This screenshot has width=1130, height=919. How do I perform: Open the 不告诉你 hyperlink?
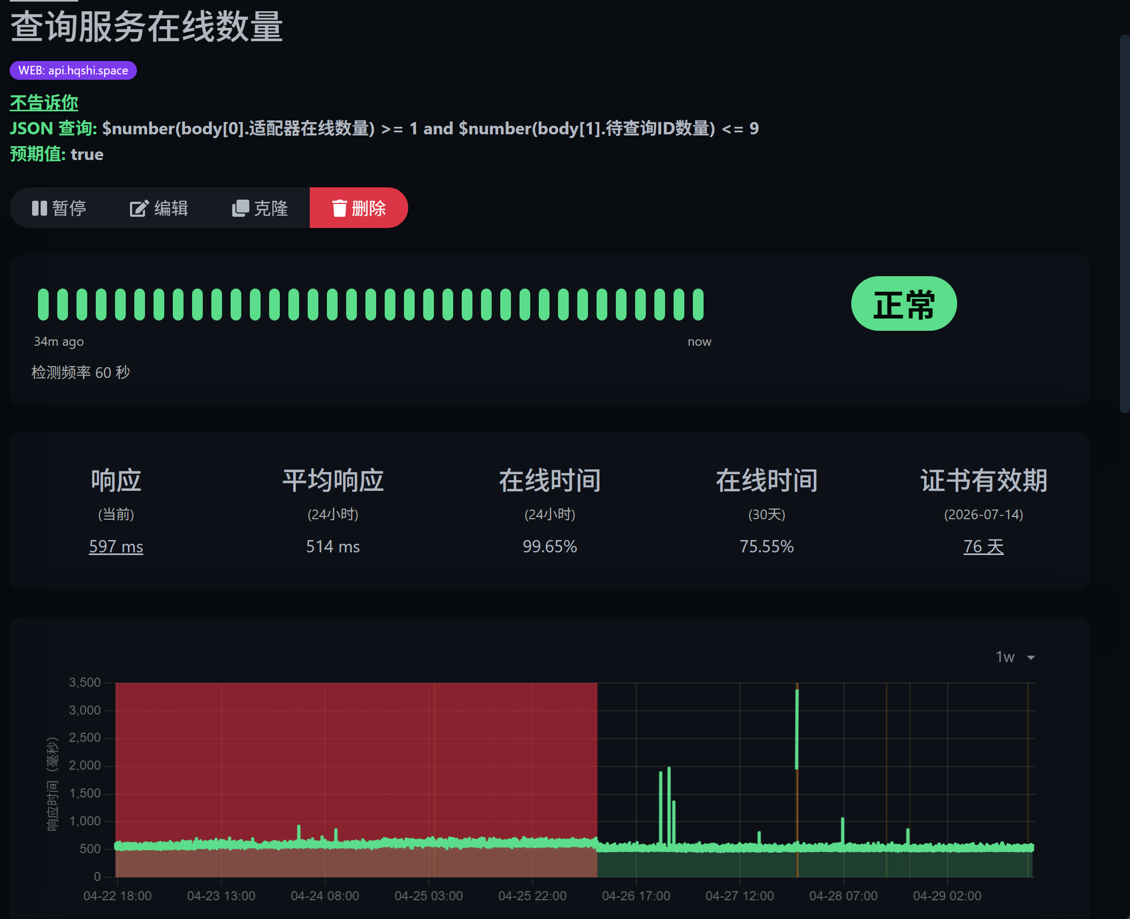point(44,103)
